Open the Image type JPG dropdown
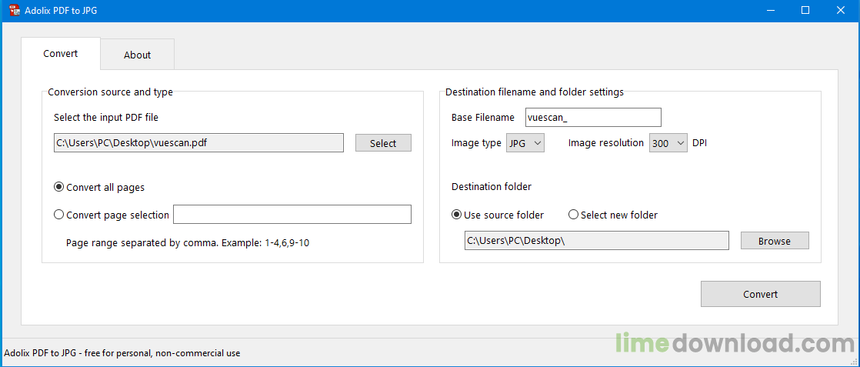Image resolution: width=860 pixels, height=367 pixels. (525, 143)
